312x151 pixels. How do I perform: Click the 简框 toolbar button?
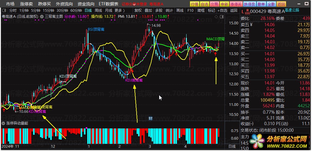tap(201, 11)
